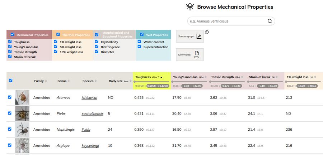Toggle the Thermal Properties group checkbox
Viewport: 323px width, 155px height.
[x=58, y=35]
